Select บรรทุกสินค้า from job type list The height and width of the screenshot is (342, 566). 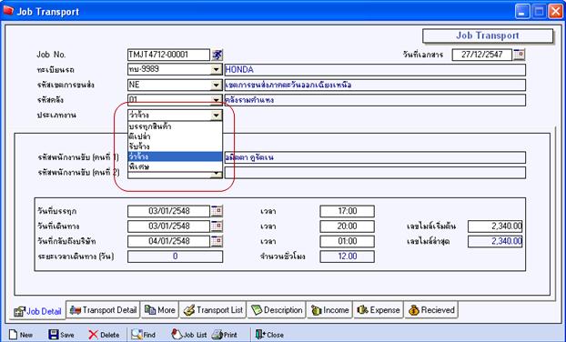(x=175, y=126)
